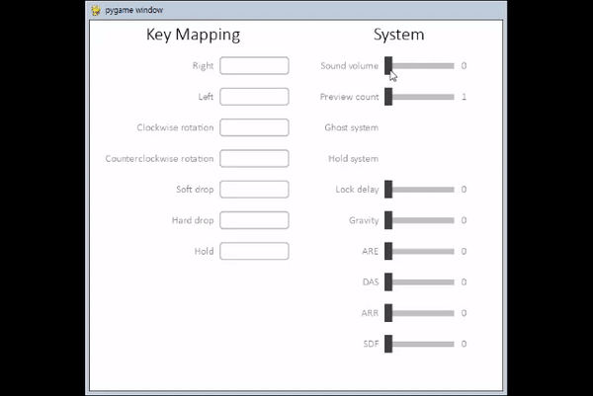Viewport: 593px width, 396px height.
Task: Click the Soft drop label
Action: [x=195, y=190]
